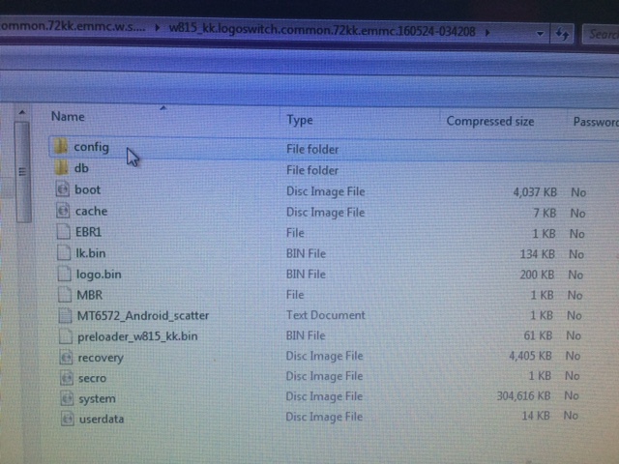Click the navigation pane scroll up arrow

[x=22, y=113]
